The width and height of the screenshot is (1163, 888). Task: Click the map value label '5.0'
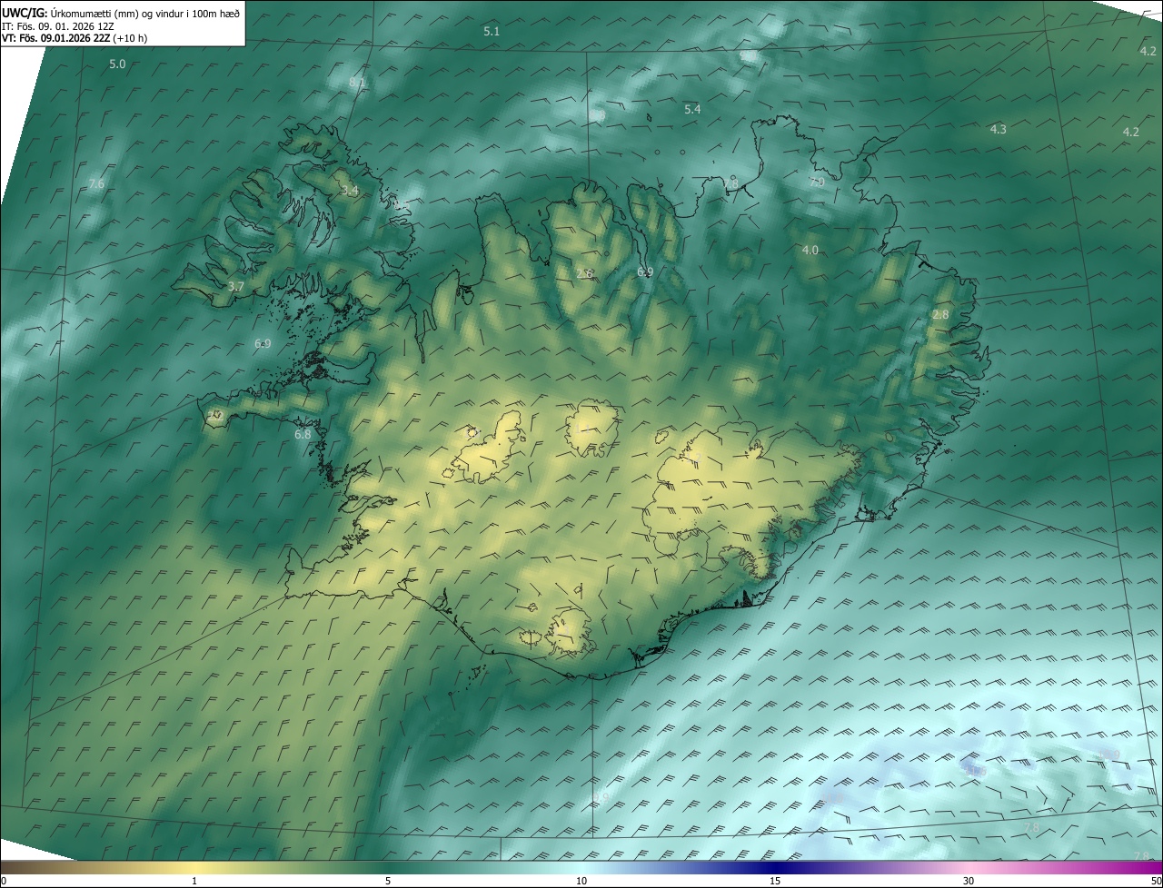click(117, 64)
